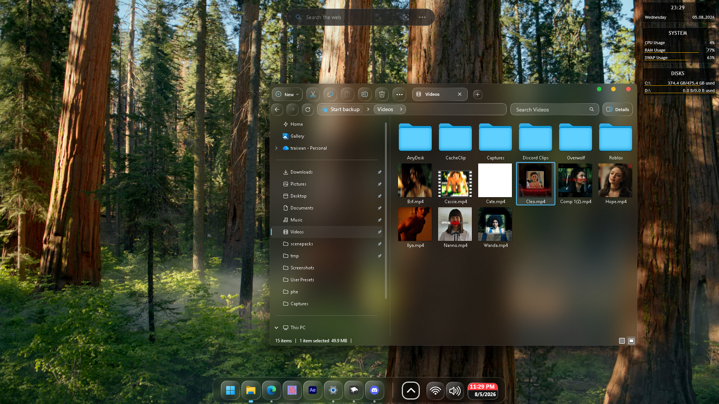Switch to list details view layout

click(622, 341)
